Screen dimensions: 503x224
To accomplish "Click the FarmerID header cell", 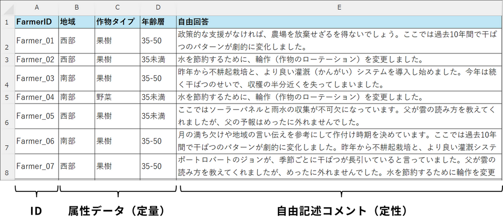I will 37,21.
